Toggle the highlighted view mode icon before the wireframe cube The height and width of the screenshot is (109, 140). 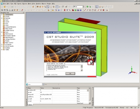57,7
